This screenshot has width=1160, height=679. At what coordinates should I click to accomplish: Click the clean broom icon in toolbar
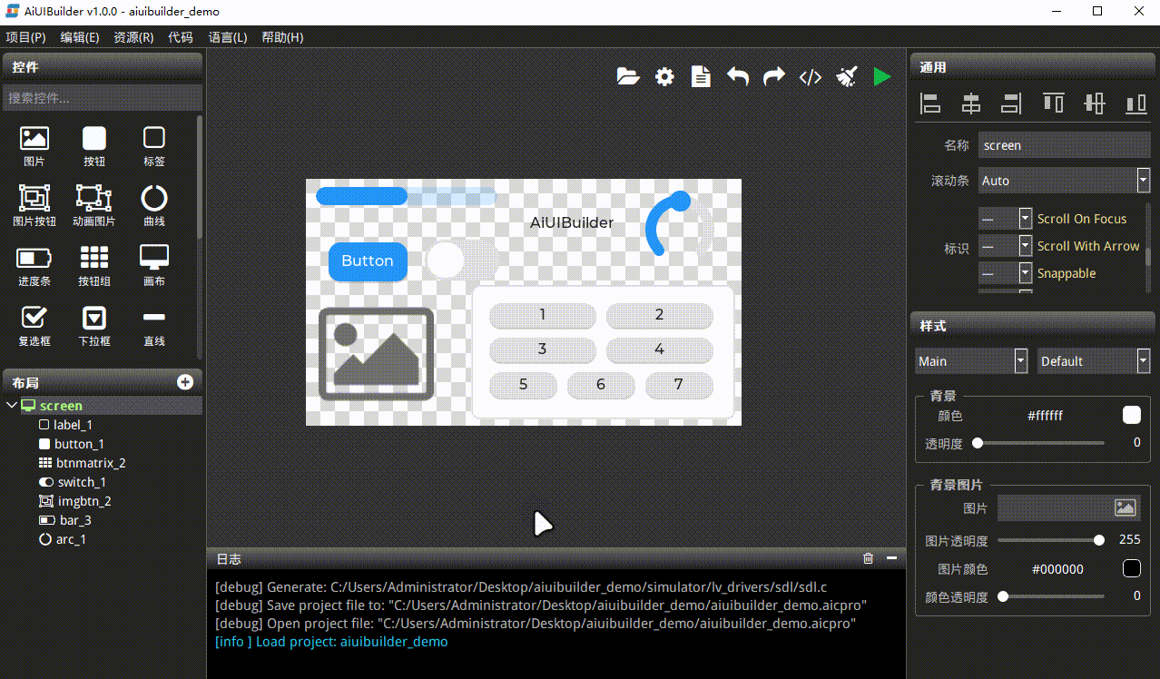pos(846,77)
